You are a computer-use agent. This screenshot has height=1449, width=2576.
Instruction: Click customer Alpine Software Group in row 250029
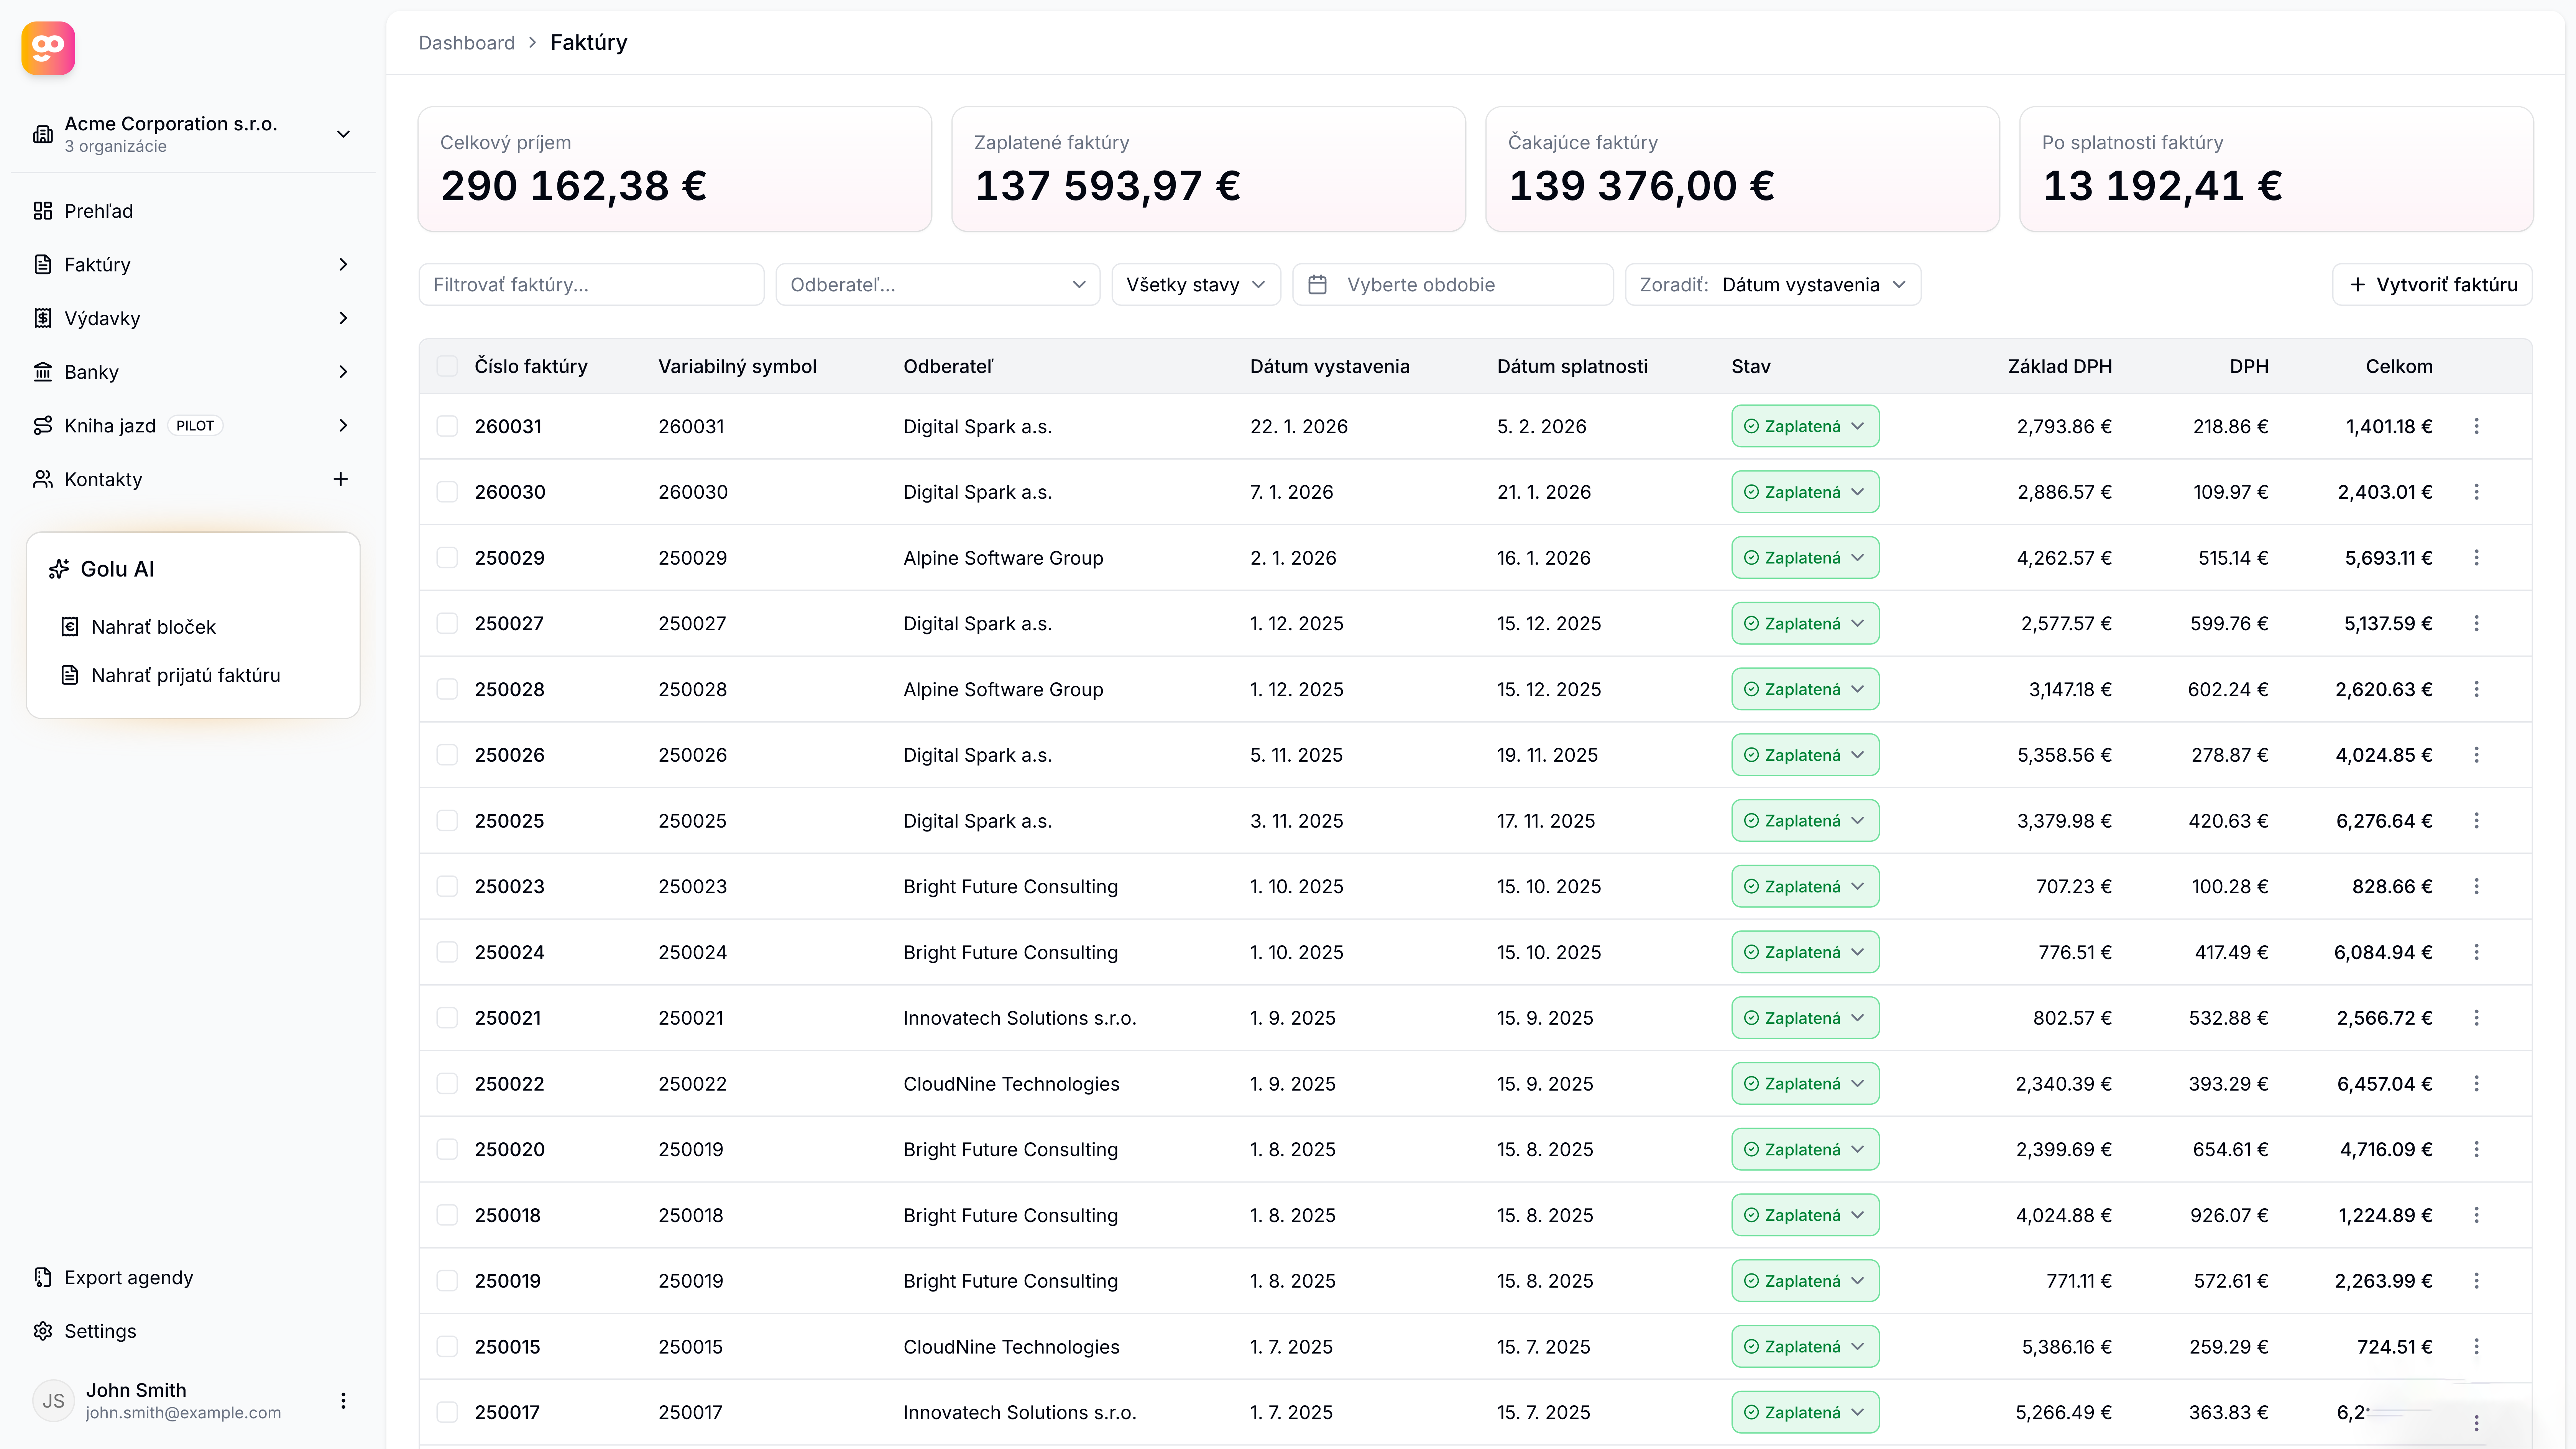pyautogui.click(x=1003, y=558)
